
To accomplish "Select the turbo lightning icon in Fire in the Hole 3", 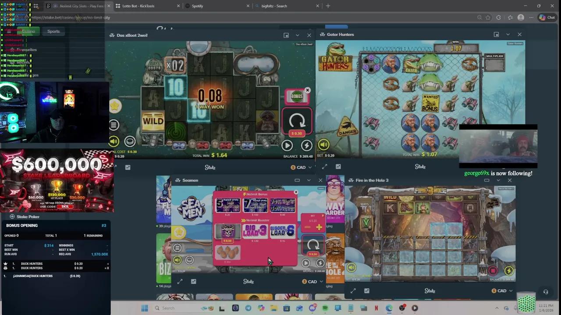I will [x=509, y=271].
